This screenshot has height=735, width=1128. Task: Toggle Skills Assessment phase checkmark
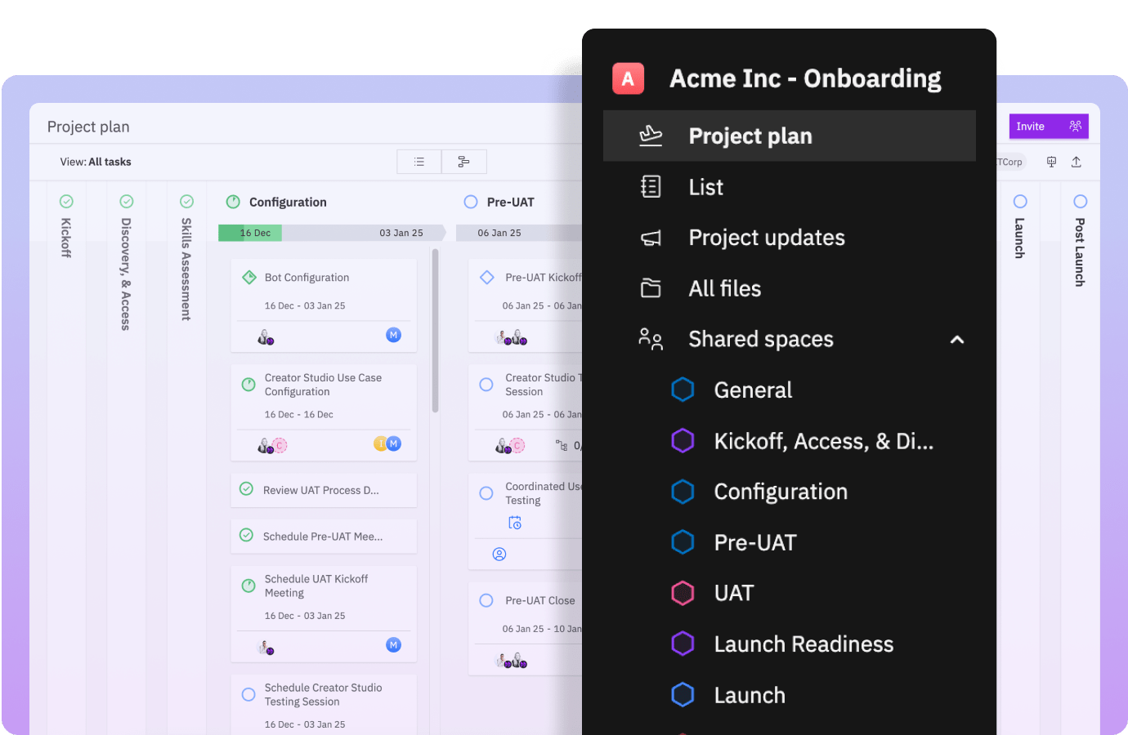[x=186, y=202]
